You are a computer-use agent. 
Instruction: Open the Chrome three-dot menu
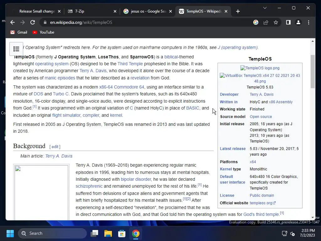pyautogui.click(x=308, y=22)
